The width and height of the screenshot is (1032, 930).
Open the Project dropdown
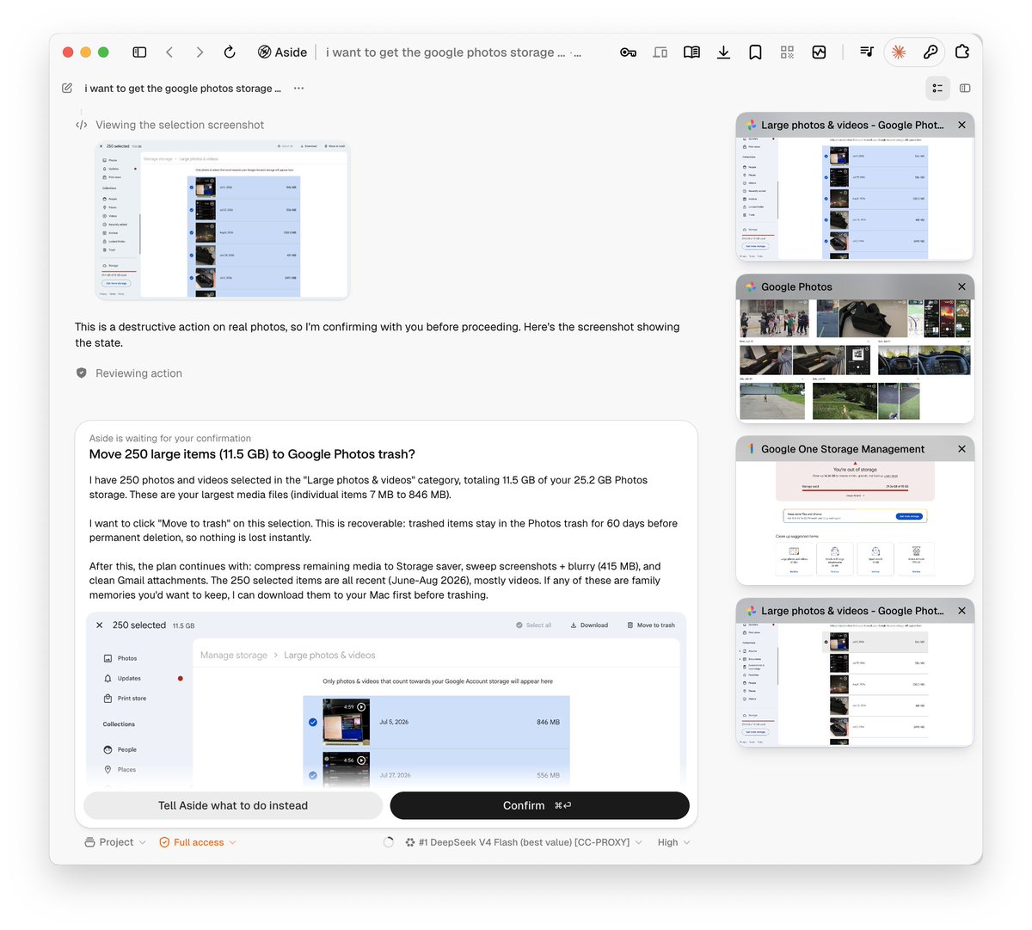115,842
